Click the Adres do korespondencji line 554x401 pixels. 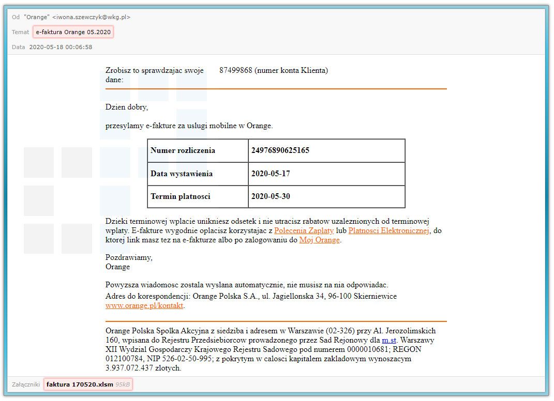pos(251,296)
